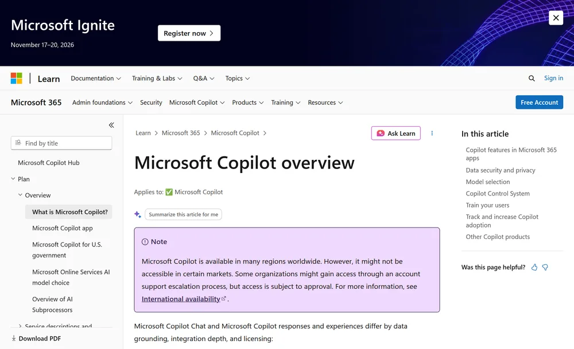Screen dimensions: 574x349
Task: Click the thumbs down feedback icon
Action: click(x=545, y=268)
